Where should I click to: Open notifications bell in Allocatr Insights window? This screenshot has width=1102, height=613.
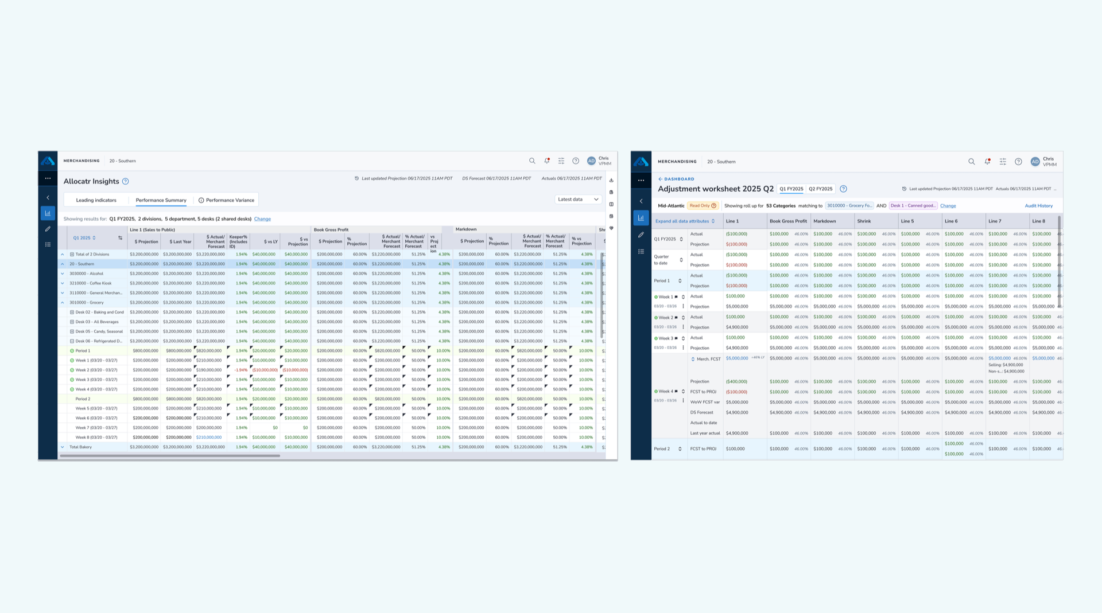546,161
